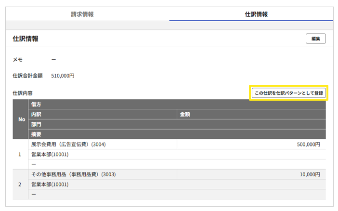Click the 摘要 header row
The width and height of the screenshot is (338, 211).
coord(177,134)
